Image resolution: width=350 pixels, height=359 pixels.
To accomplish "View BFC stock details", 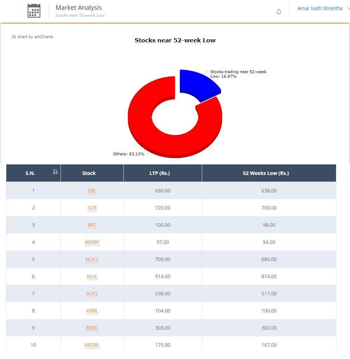I will point(92,225).
